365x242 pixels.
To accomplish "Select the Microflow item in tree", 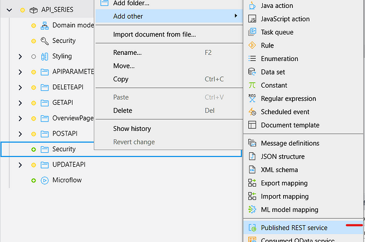I will [67, 180].
